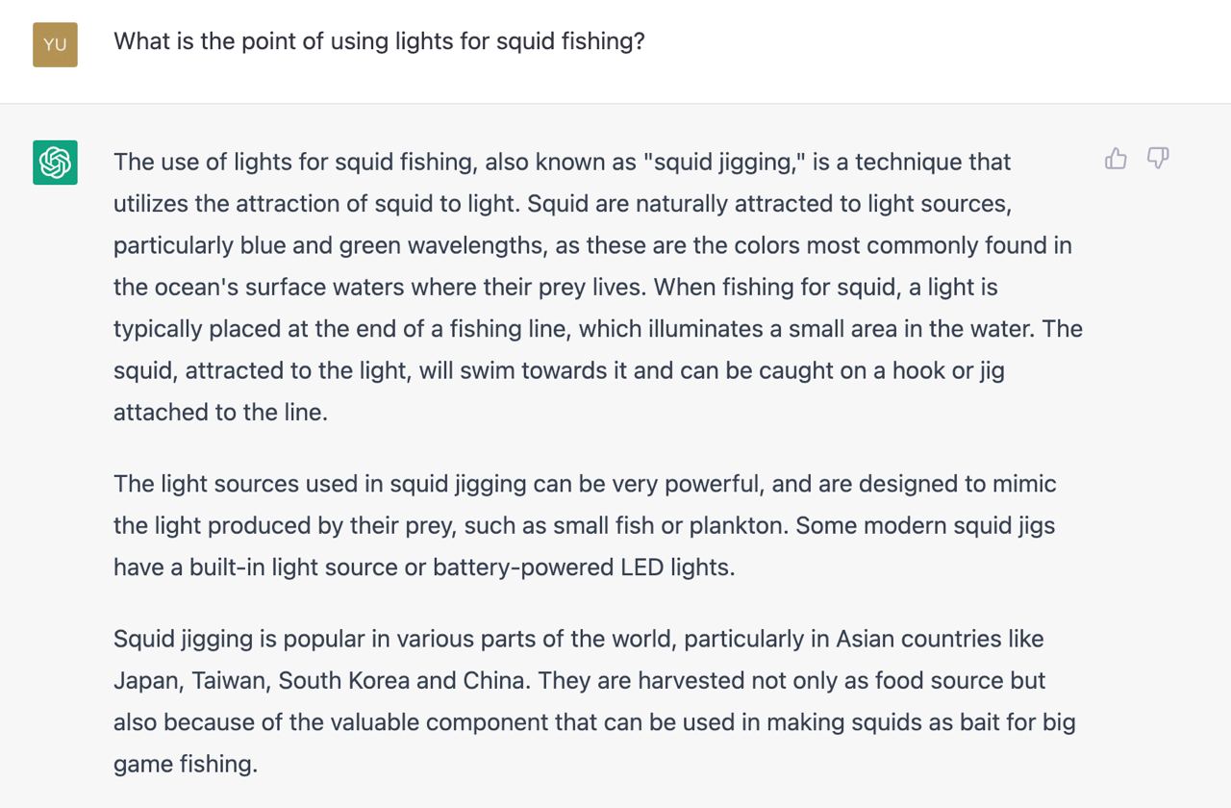Click the user question about squid fishing lights

click(379, 41)
